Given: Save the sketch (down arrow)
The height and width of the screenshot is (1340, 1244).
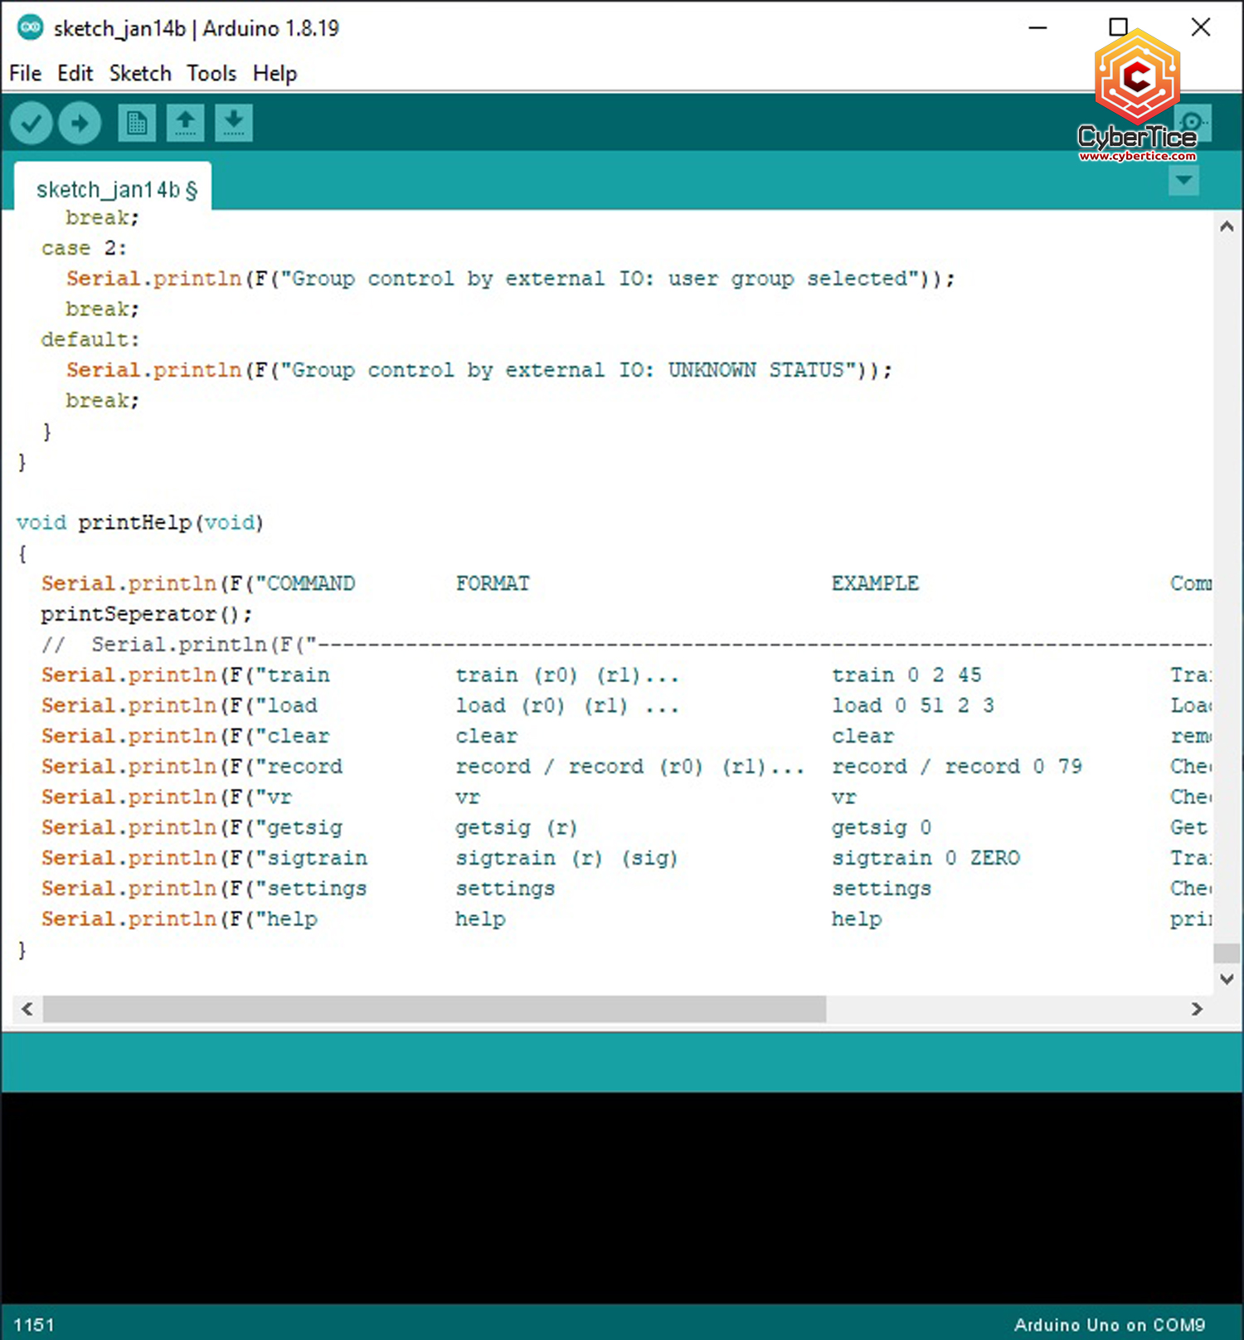Looking at the screenshot, I should pyautogui.click(x=234, y=124).
